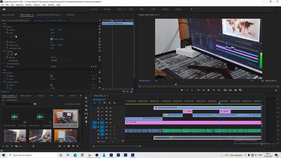Select the Ripple Edit tool
The width and height of the screenshot is (281, 158).
[x=86, y=106]
